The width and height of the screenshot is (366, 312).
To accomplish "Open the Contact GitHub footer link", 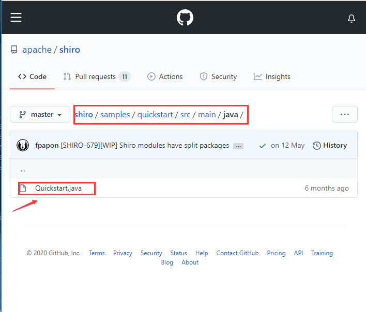I will coord(237,253).
